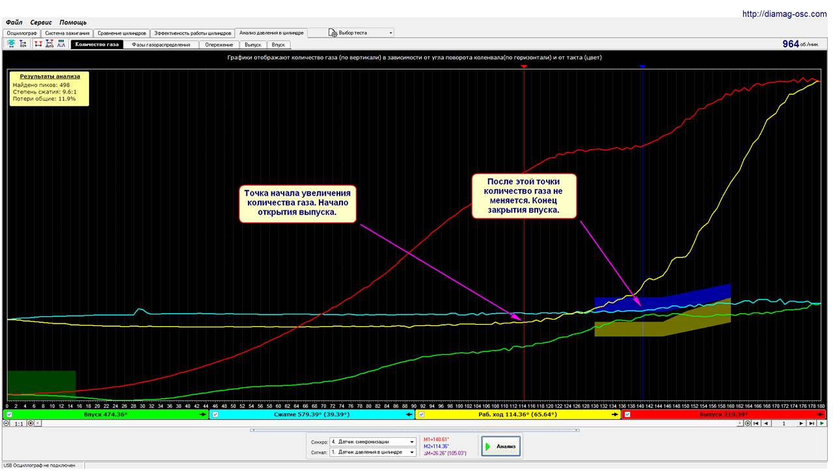Click the blue arrow numbering toolbar icon
833x471 pixels.
click(x=23, y=44)
